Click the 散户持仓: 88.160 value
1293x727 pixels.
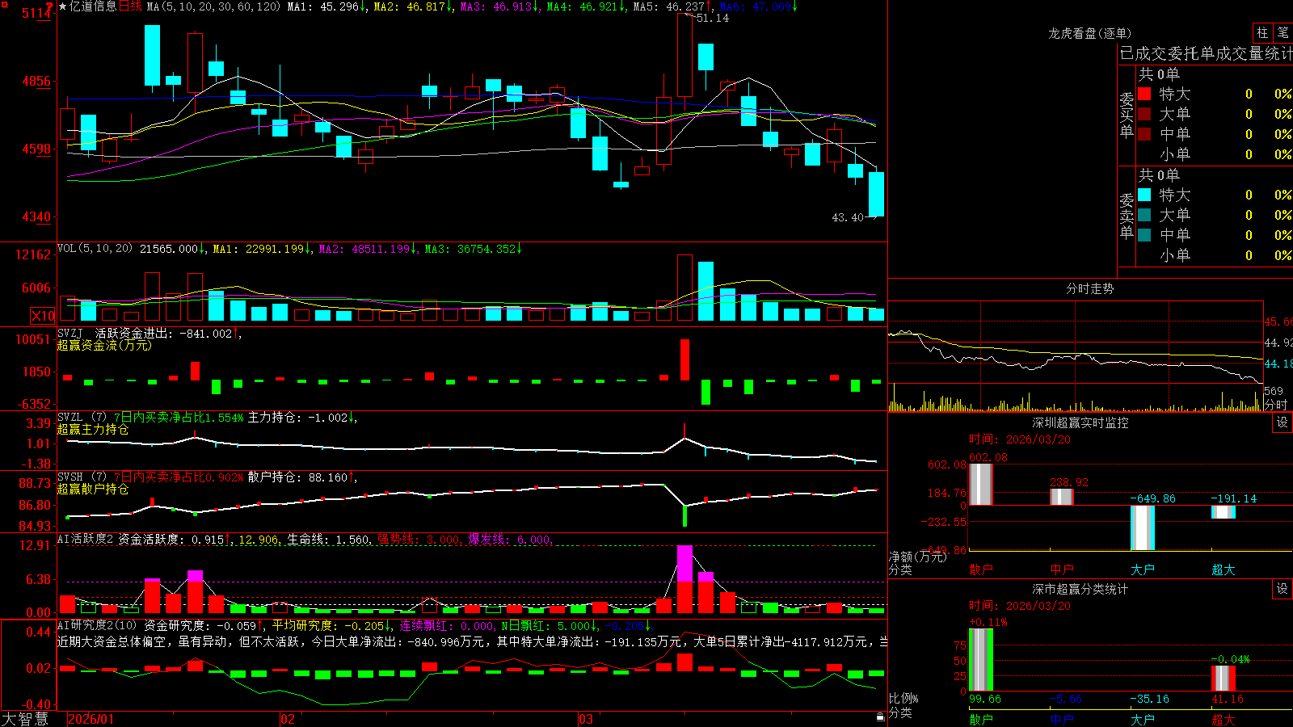click(x=301, y=477)
